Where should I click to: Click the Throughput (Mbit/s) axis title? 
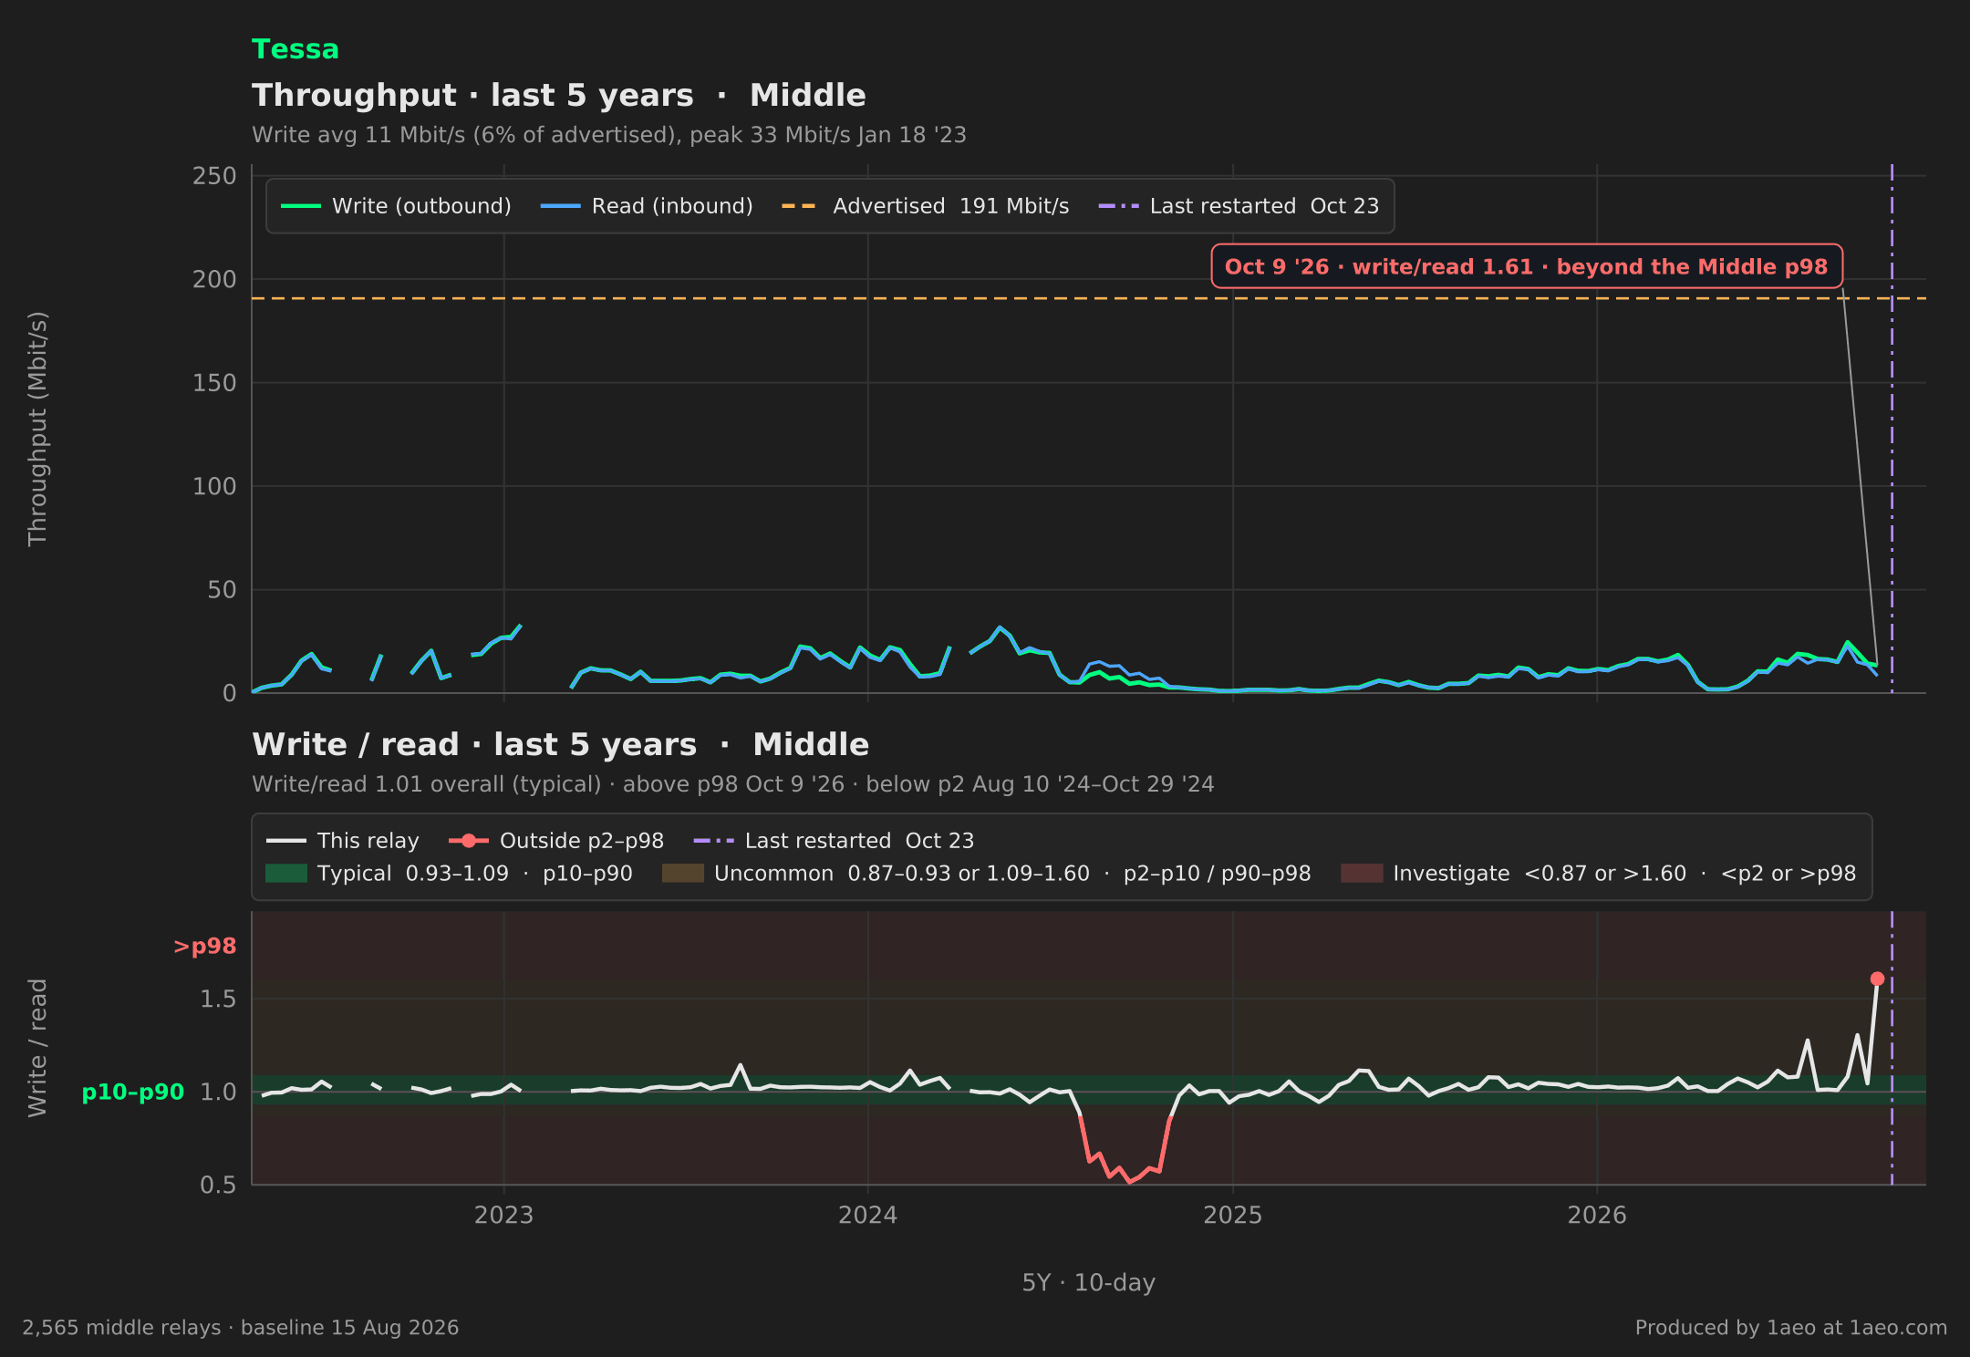37,429
